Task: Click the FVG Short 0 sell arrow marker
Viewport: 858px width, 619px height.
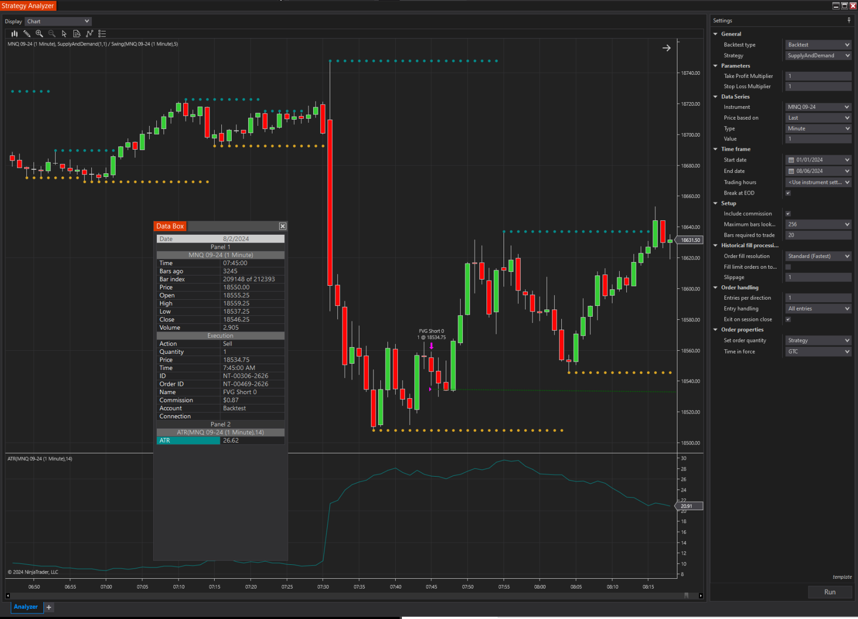Action: [431, 346]
